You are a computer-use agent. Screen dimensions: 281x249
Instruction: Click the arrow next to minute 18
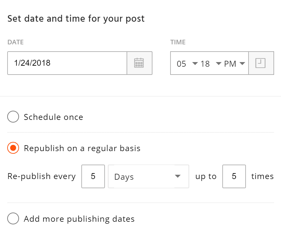(218, 63)
